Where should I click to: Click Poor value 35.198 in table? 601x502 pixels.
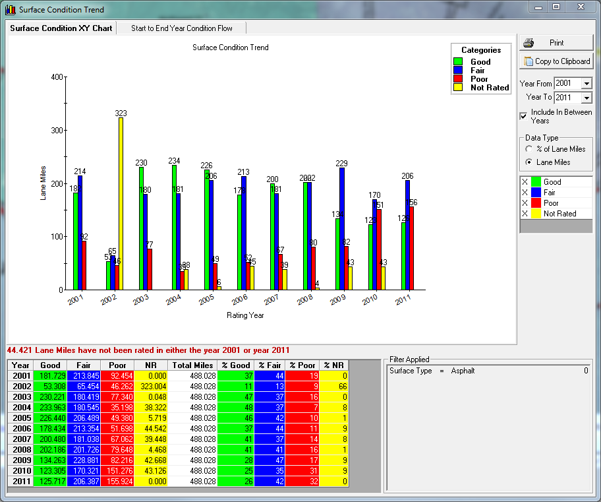[x=117, y=407]
